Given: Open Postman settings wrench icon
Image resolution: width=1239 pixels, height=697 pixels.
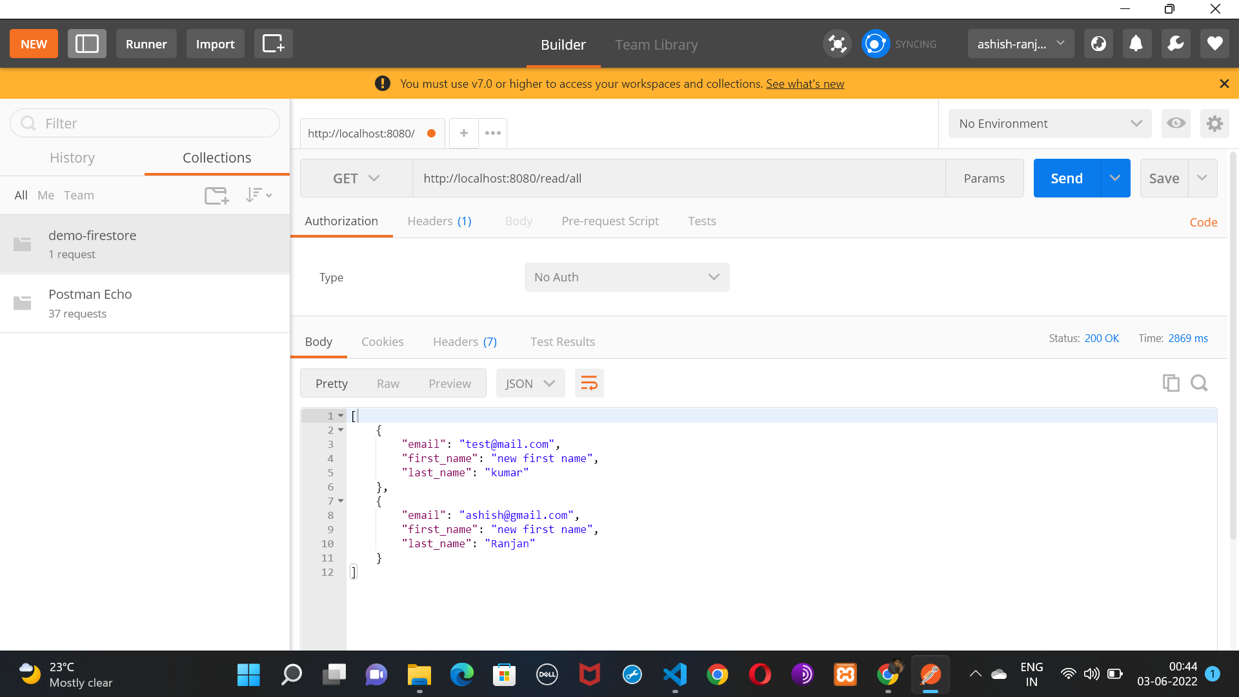Looking at the screenshot, I should [x=1176, y=44].
